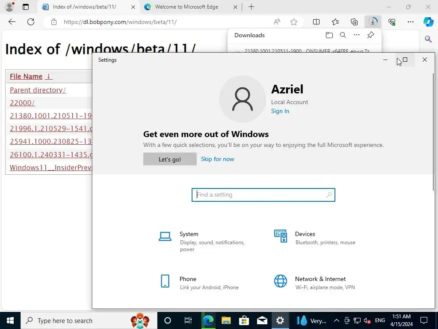Open the ENG language indicator
Screen dimensions: 438x329
point(380,320)
